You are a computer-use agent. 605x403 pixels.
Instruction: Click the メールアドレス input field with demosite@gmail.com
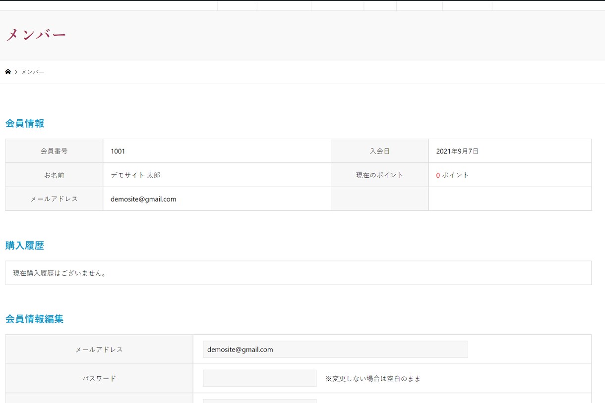point(335,349)
